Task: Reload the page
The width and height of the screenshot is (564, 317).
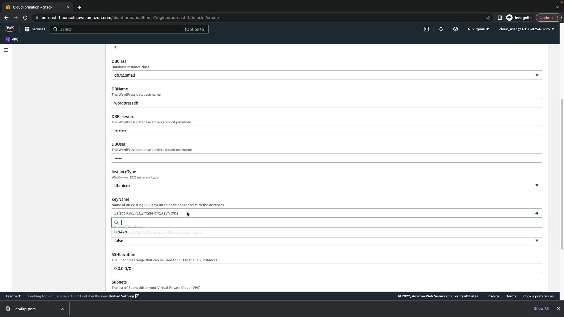Action: (25, 18)
